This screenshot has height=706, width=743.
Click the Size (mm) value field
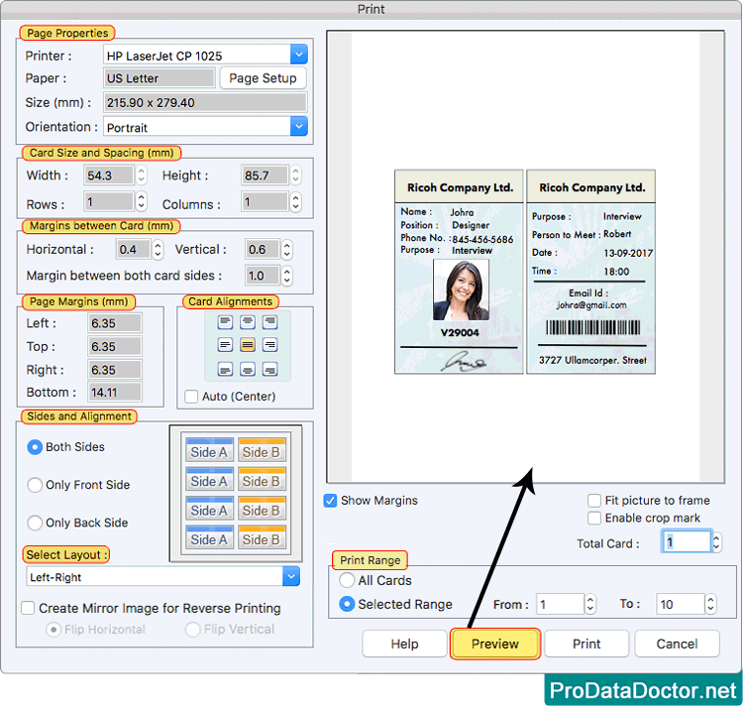205,103
